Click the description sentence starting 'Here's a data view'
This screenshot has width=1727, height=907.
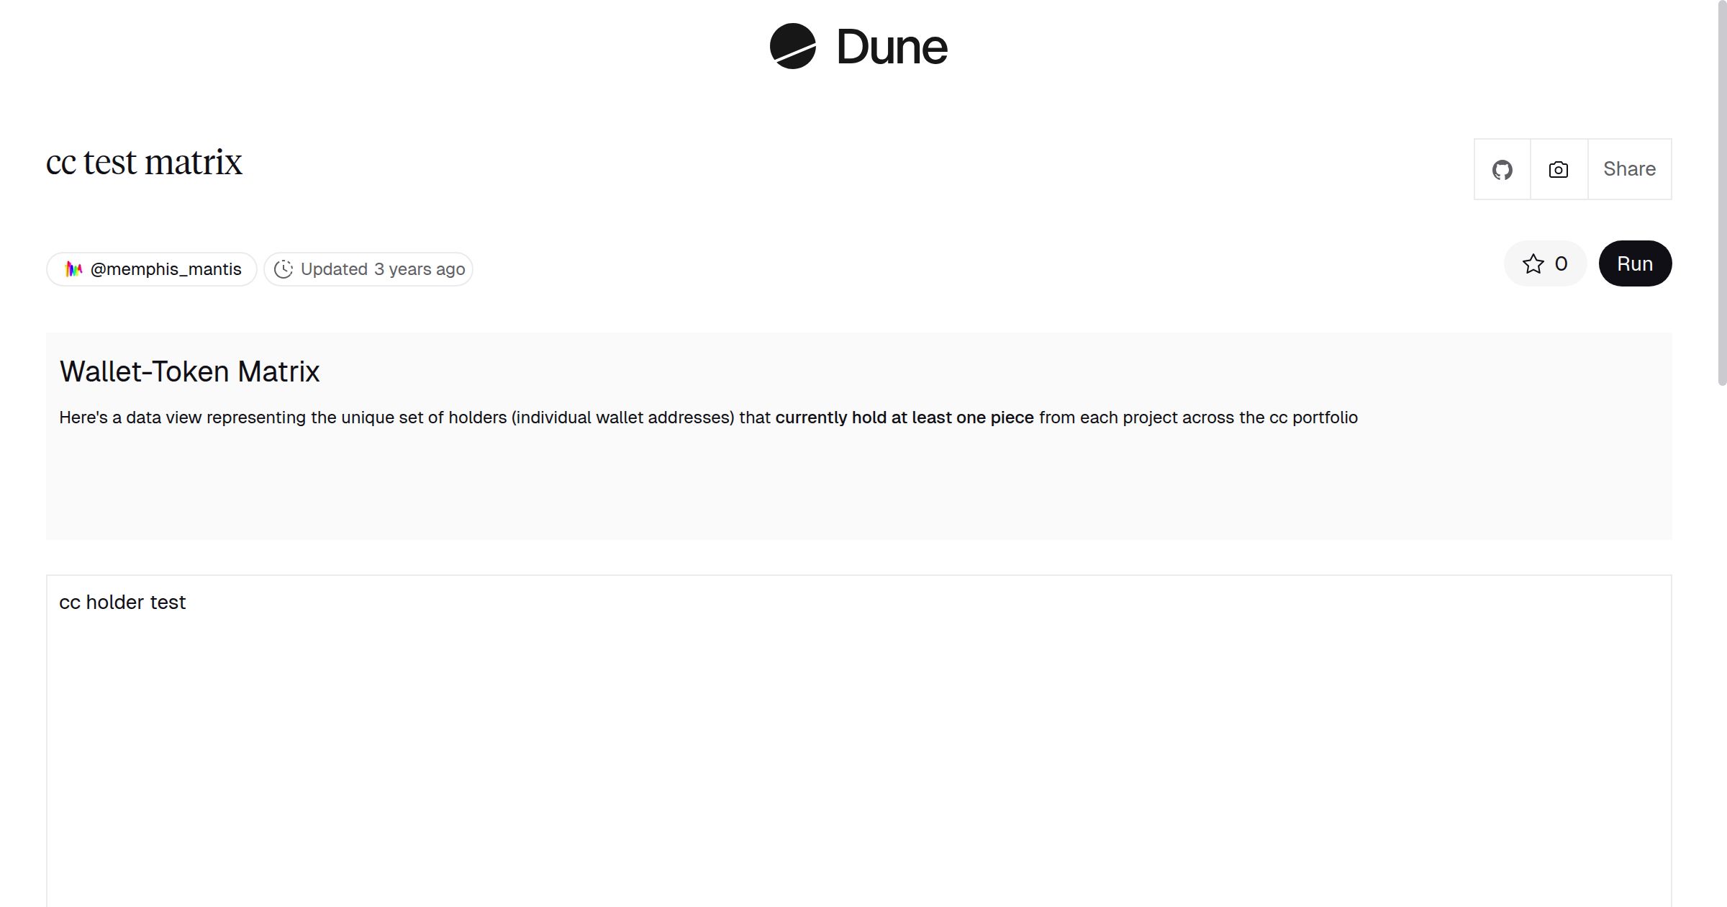pyautogui.click(x=414, y=418)
